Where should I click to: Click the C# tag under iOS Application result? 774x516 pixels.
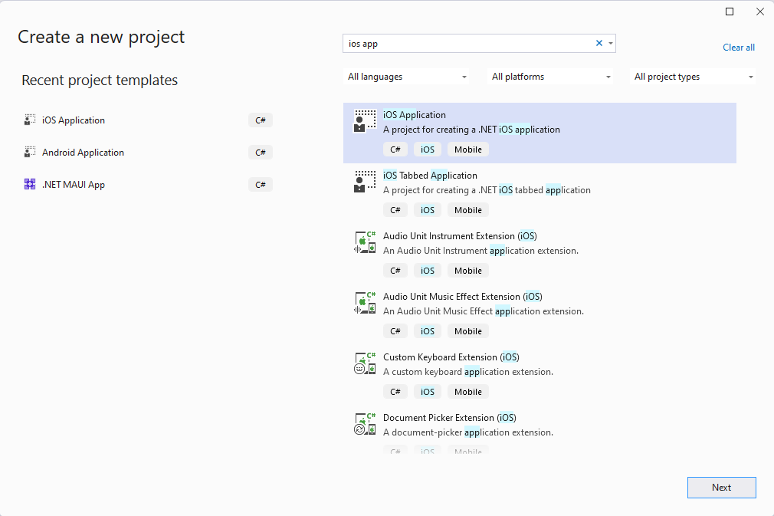tap(395, 150)
